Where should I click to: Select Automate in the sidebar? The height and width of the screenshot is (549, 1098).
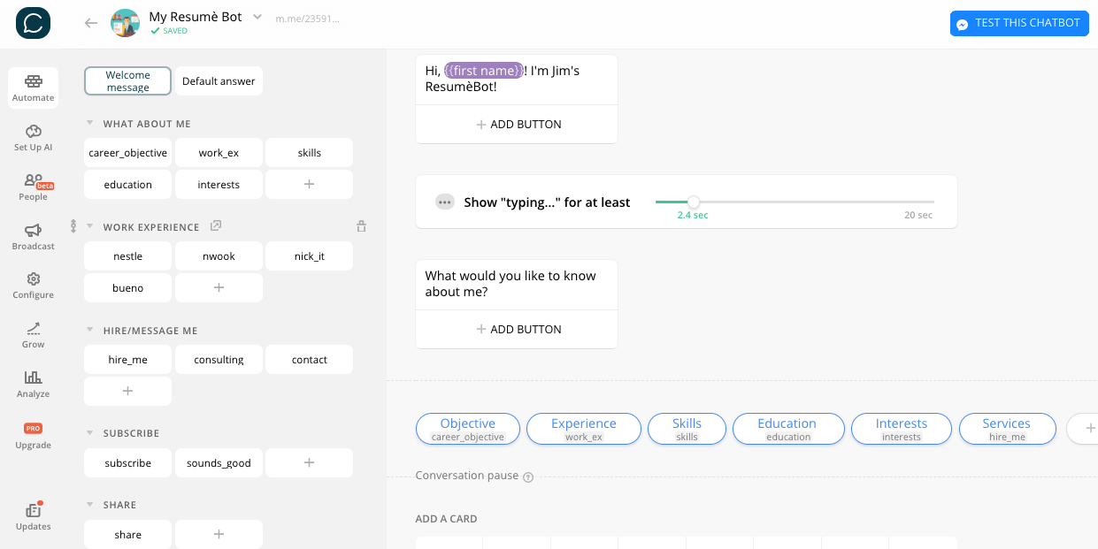click(x=34, y=88)
